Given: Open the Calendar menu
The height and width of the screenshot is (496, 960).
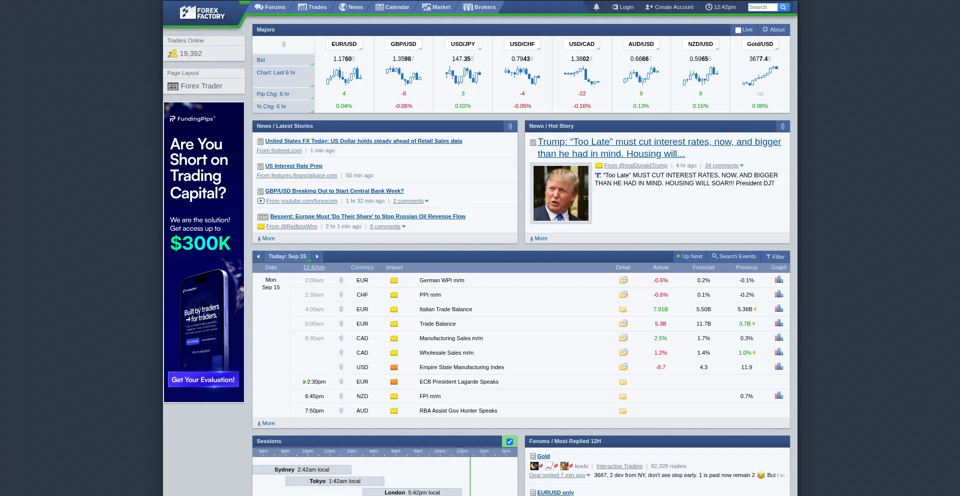Looking at the screenshot, I should [392, 7].
